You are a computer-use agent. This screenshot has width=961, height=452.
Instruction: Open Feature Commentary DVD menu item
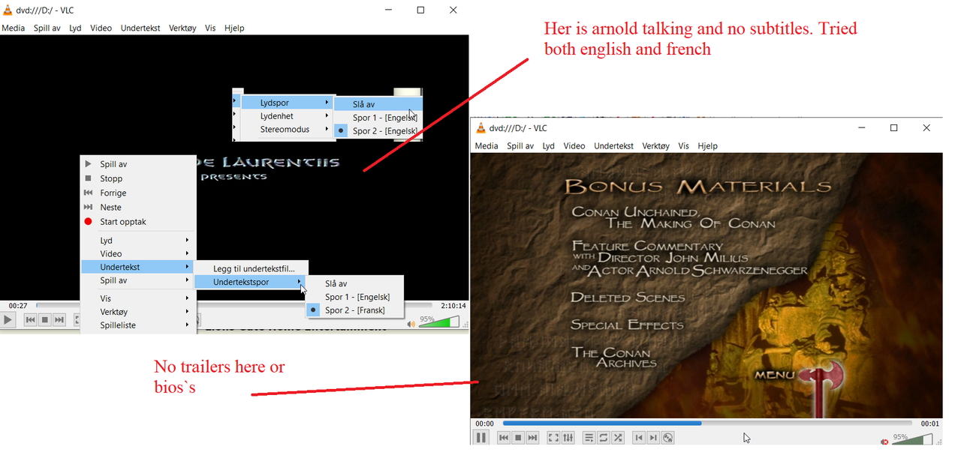(689, 258)
